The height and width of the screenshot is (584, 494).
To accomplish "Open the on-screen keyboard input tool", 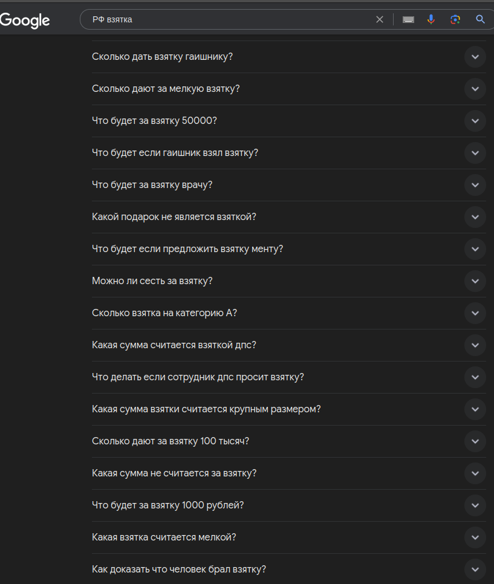I will tap(408, 19).
